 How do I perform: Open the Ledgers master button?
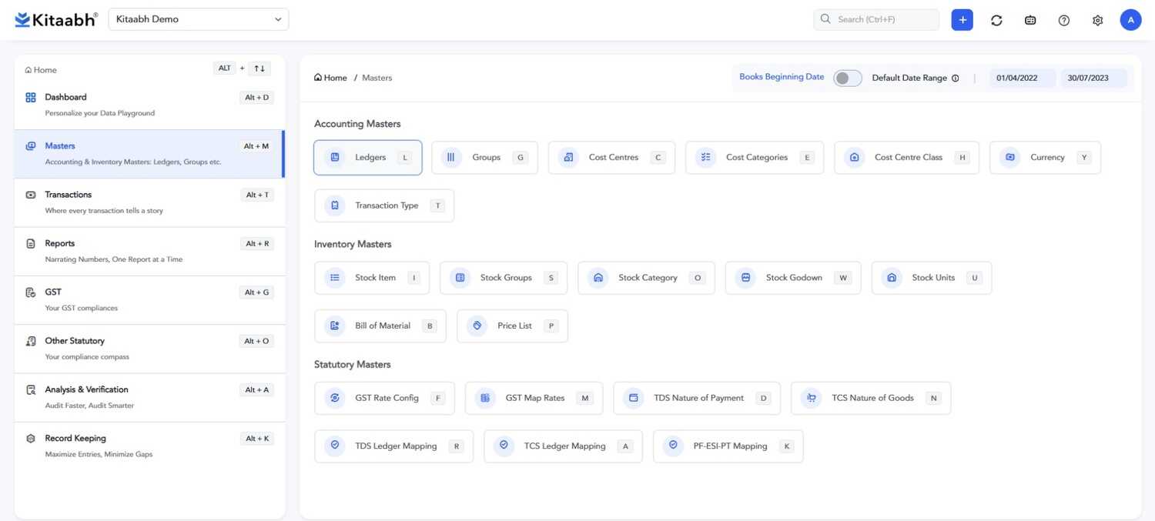click(368, 158)
